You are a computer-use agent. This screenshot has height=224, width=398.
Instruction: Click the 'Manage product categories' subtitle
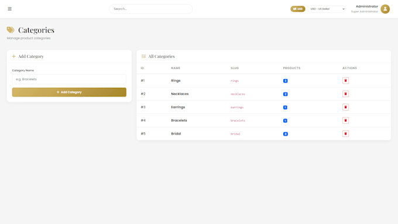29,38
